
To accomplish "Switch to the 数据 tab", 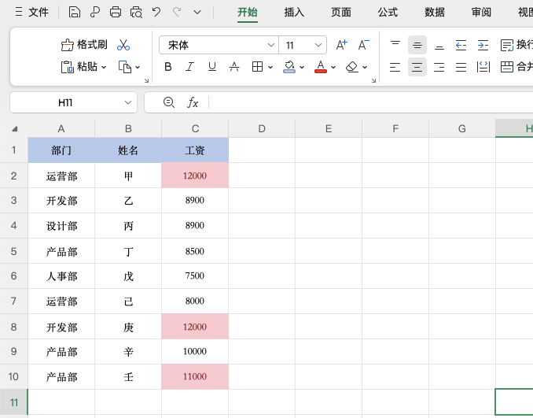I will click(435, 13).
